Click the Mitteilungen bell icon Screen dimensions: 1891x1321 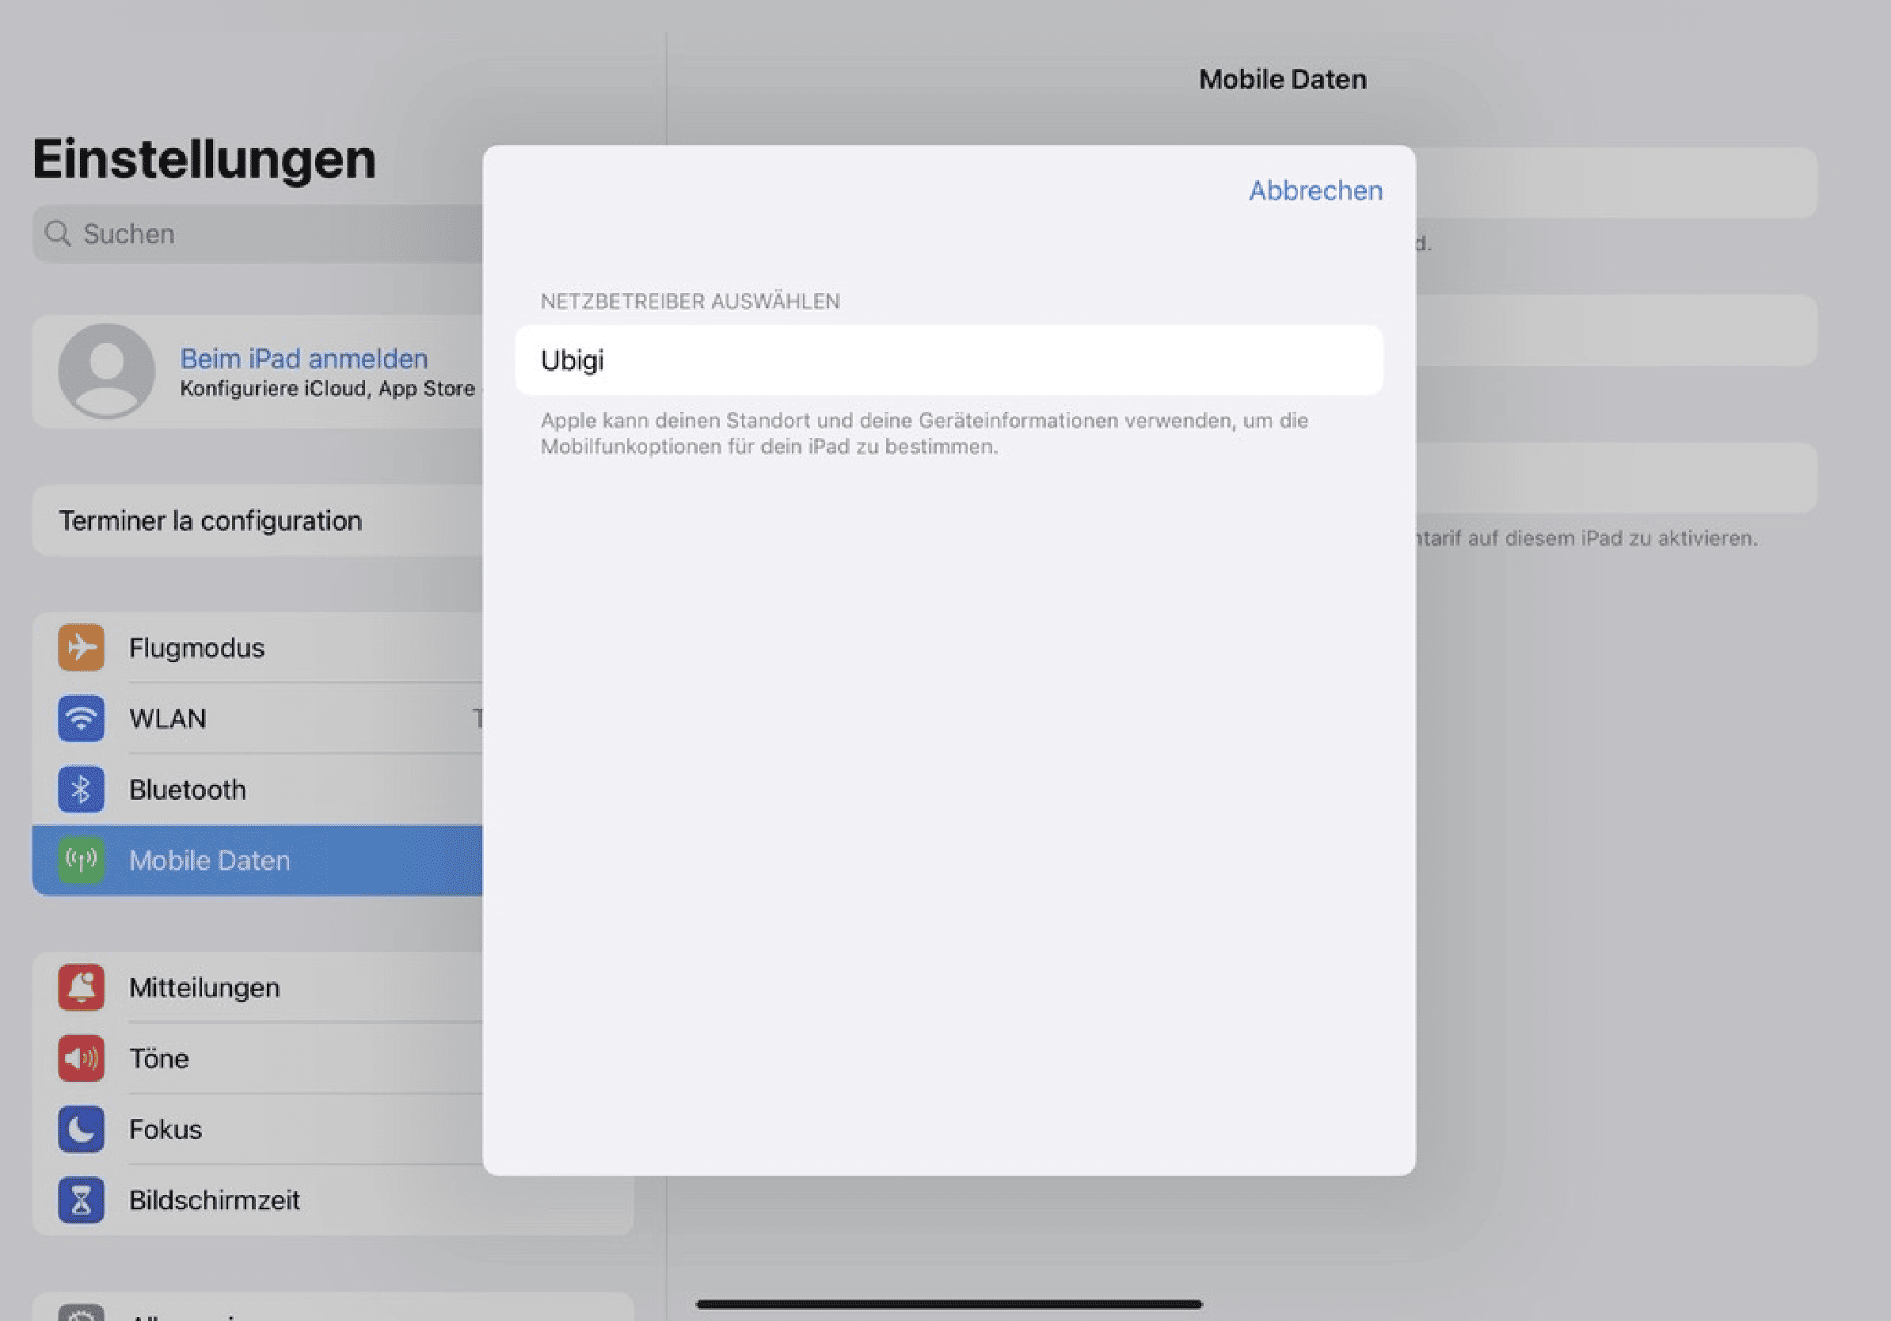point(81,987)
